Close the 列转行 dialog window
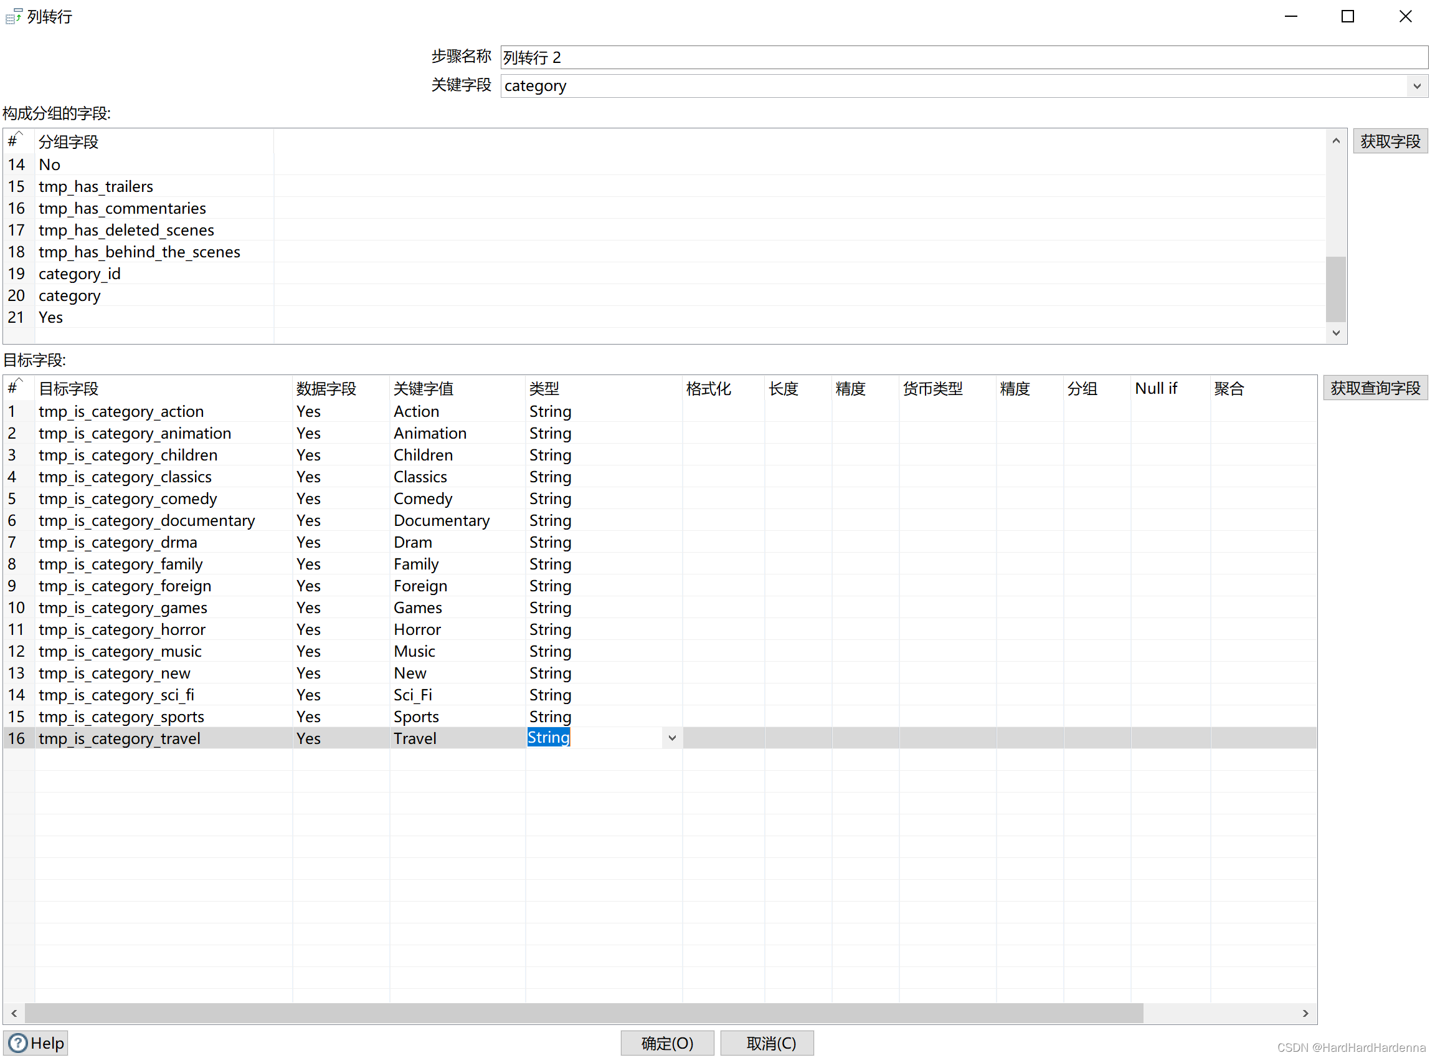1435x1058 pixels. coord(1405,16)
